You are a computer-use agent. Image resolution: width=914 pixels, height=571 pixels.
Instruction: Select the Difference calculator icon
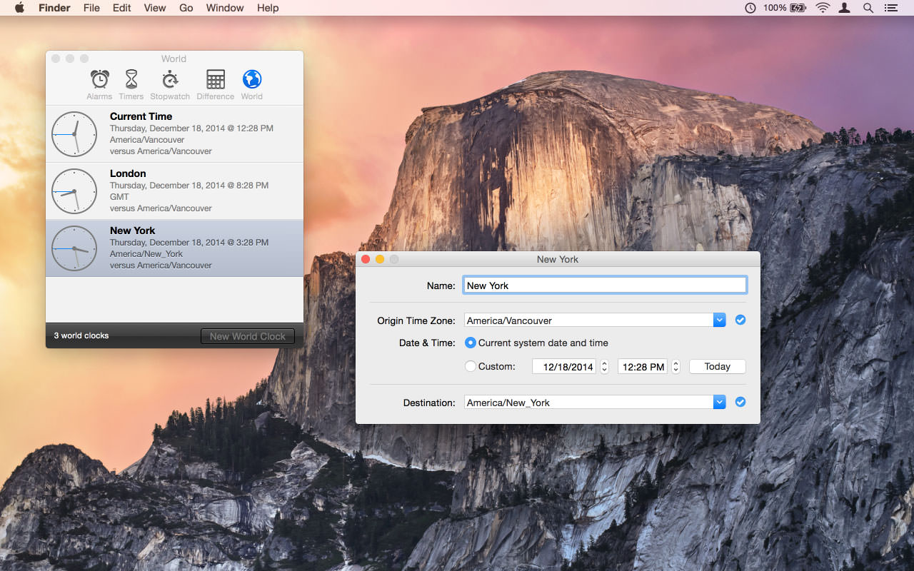click(215, 80)
